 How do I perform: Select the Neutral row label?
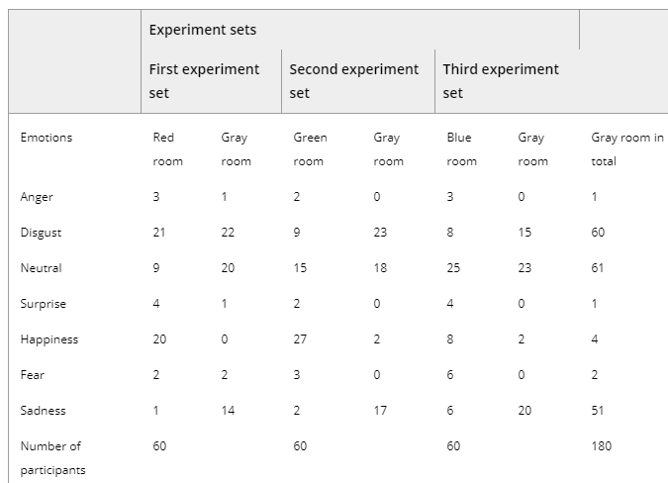coord(41,268)
